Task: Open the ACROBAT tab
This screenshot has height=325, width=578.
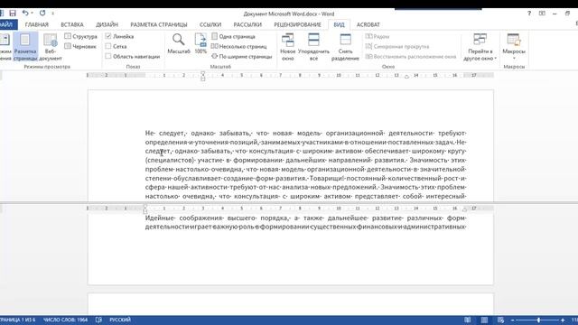Action: click(368, 24)
